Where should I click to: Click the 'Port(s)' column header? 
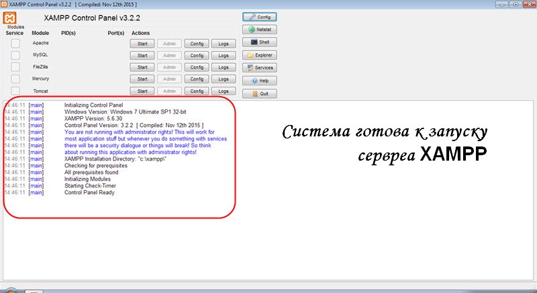(x=115, y=33)
